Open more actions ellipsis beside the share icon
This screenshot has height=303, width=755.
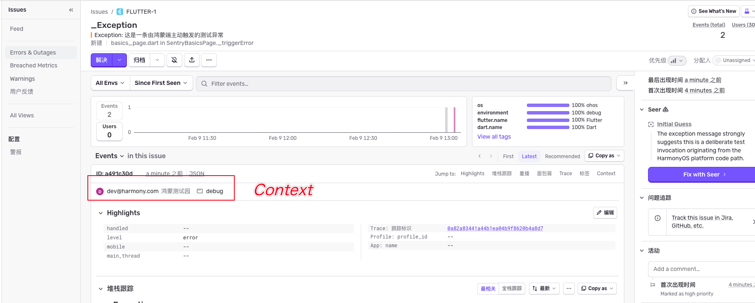[x=209, y=60]
